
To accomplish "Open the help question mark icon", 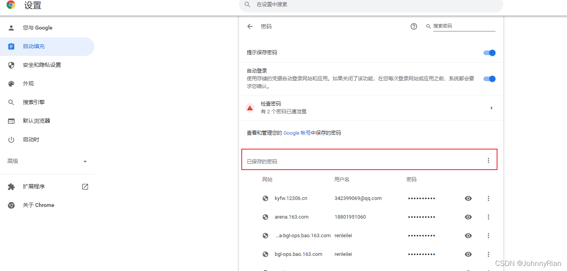I will tap(414, 26).
